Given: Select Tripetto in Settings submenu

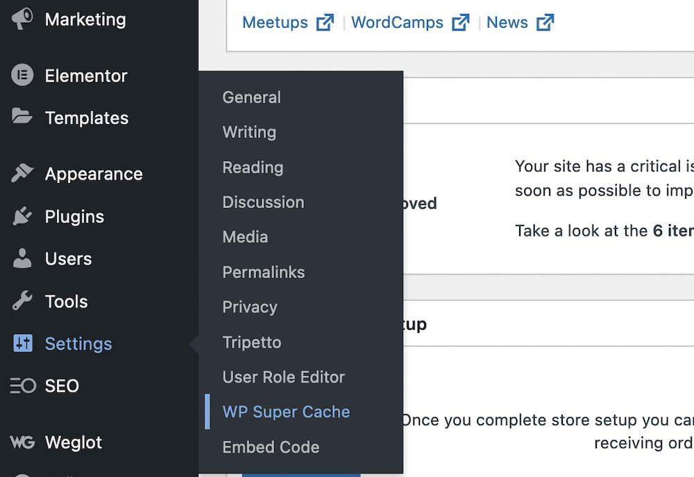Looking at the screenshot, I should [251, 342].
